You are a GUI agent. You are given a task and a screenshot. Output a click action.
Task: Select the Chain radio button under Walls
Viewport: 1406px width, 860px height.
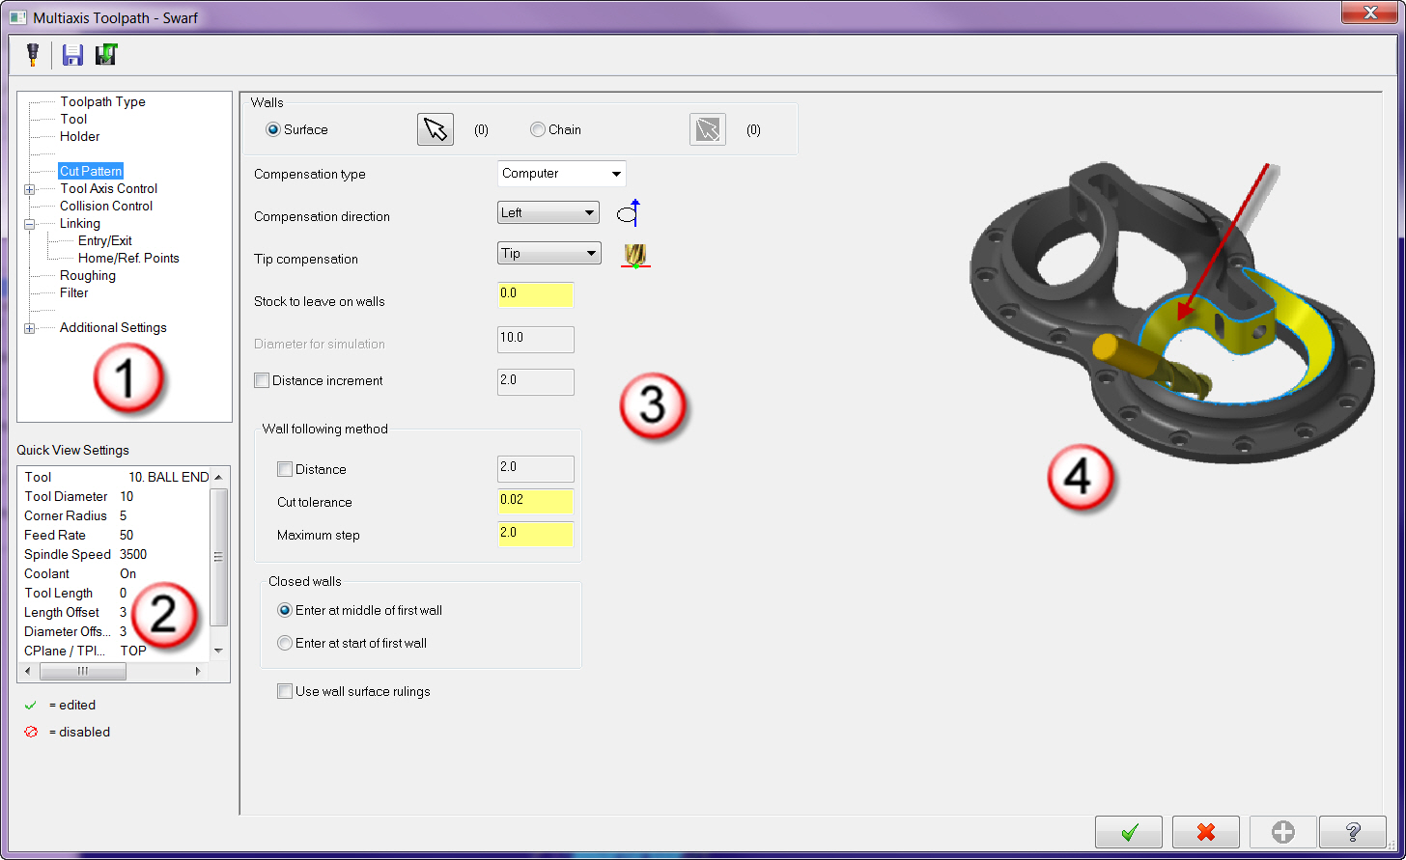[x=538, y=129]
